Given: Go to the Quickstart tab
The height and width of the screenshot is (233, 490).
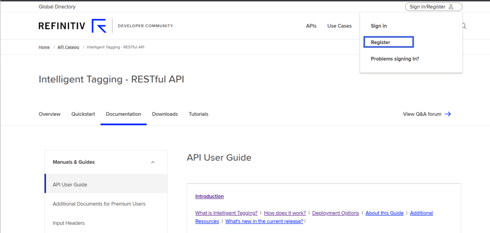Looking at the screenshot, I should 83,114.
